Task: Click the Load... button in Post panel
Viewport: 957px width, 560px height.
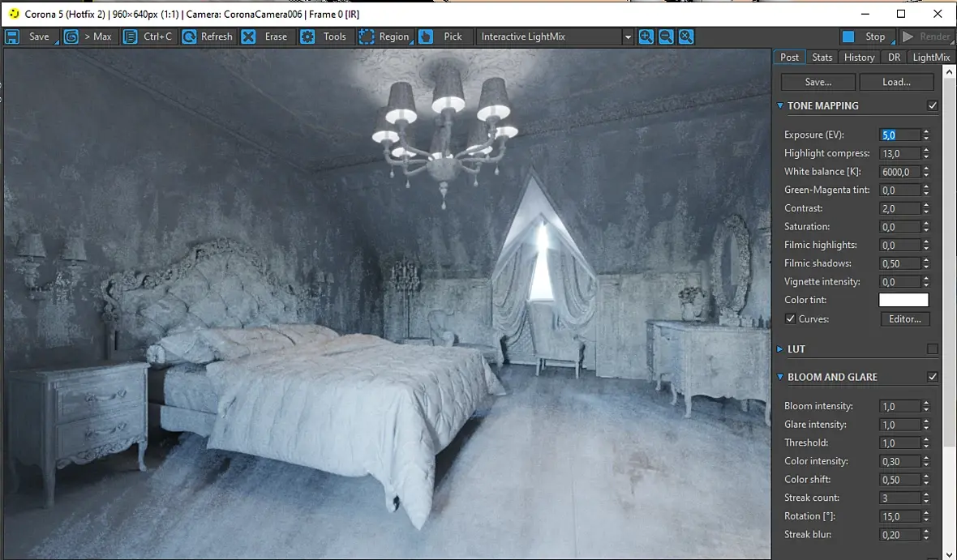Action: tap(896, 82)
